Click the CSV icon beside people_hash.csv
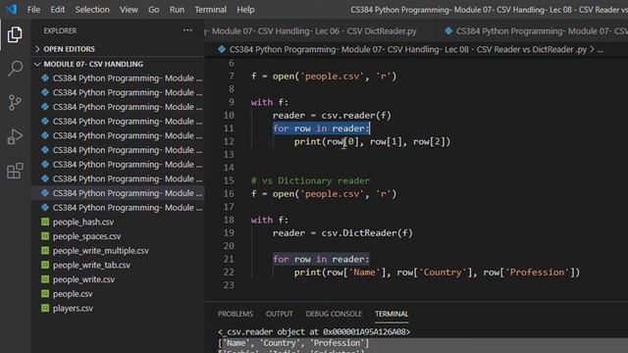The image size is (628, 353). [45, 222]
